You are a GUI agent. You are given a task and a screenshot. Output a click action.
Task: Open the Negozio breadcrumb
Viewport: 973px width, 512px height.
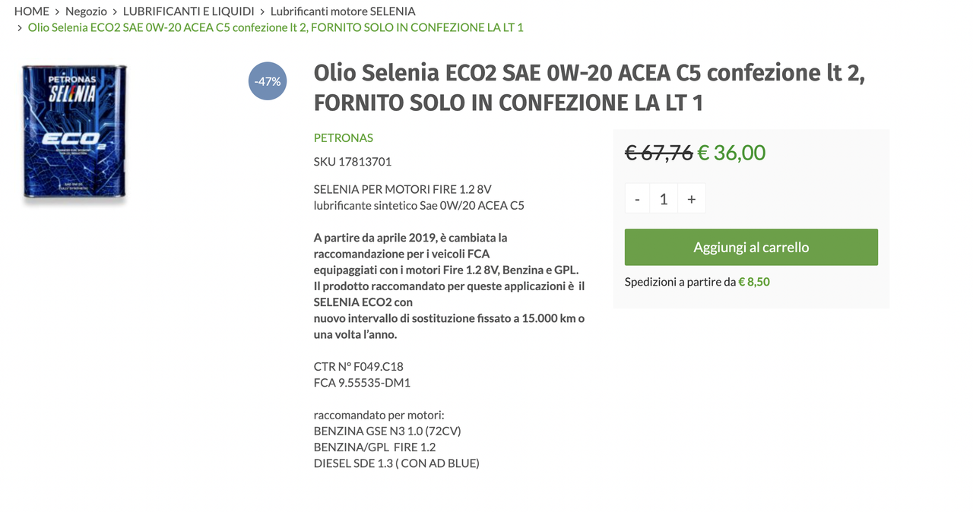[x=86, y=11]
